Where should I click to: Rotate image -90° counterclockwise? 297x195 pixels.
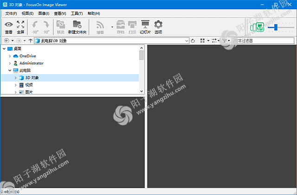point(35,25)
